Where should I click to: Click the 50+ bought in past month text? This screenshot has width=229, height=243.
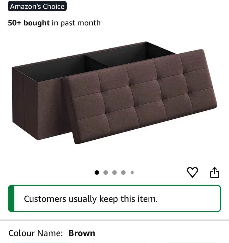pyautogui.click(x=54, y=23)
